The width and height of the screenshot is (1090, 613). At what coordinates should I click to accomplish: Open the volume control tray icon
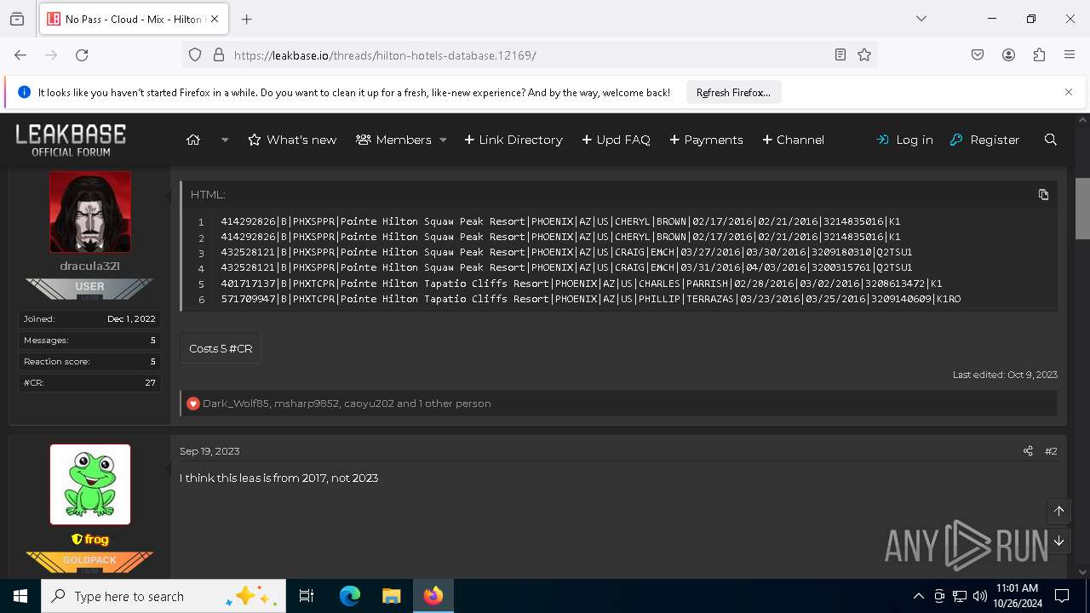point(980,596)
